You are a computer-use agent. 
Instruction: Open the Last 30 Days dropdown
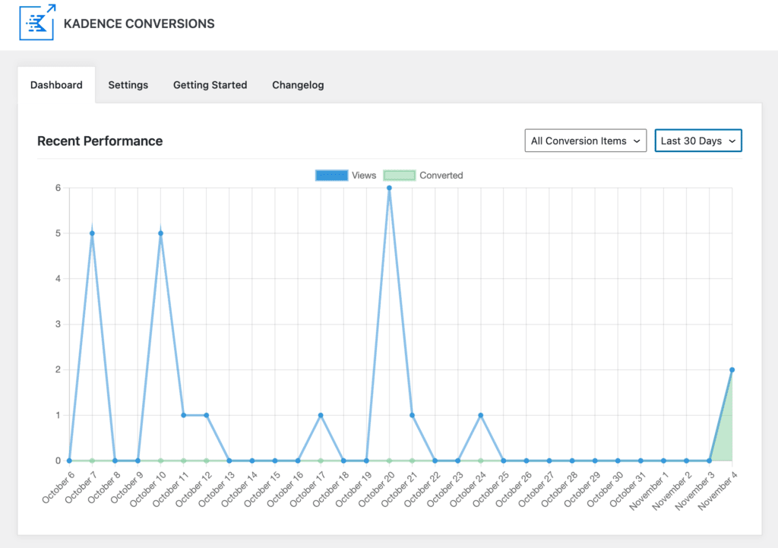(x=697, y=141)
